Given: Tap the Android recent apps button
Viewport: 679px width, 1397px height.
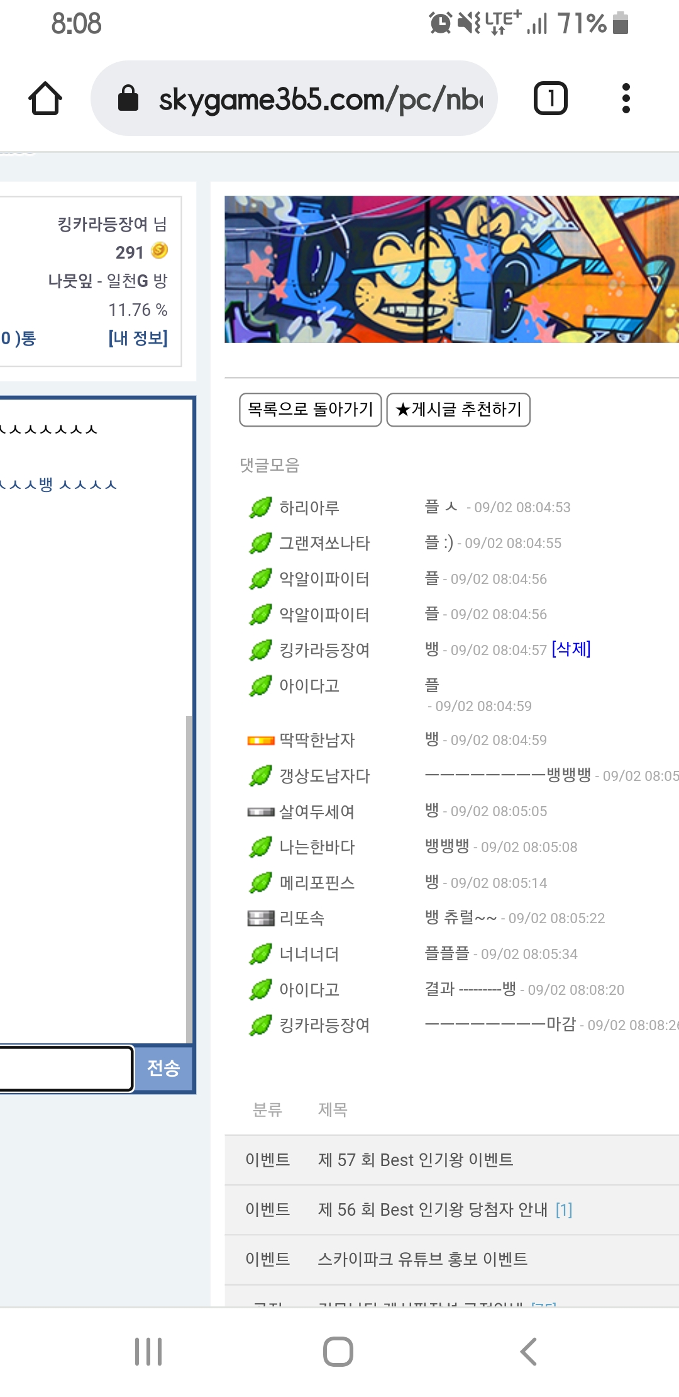Looking at the screenshot, I should (x=149, y=1351).
